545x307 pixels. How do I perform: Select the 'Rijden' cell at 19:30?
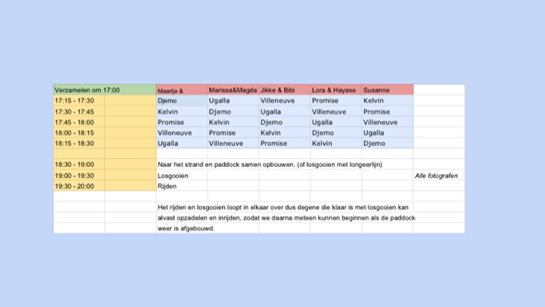point(182,186)
